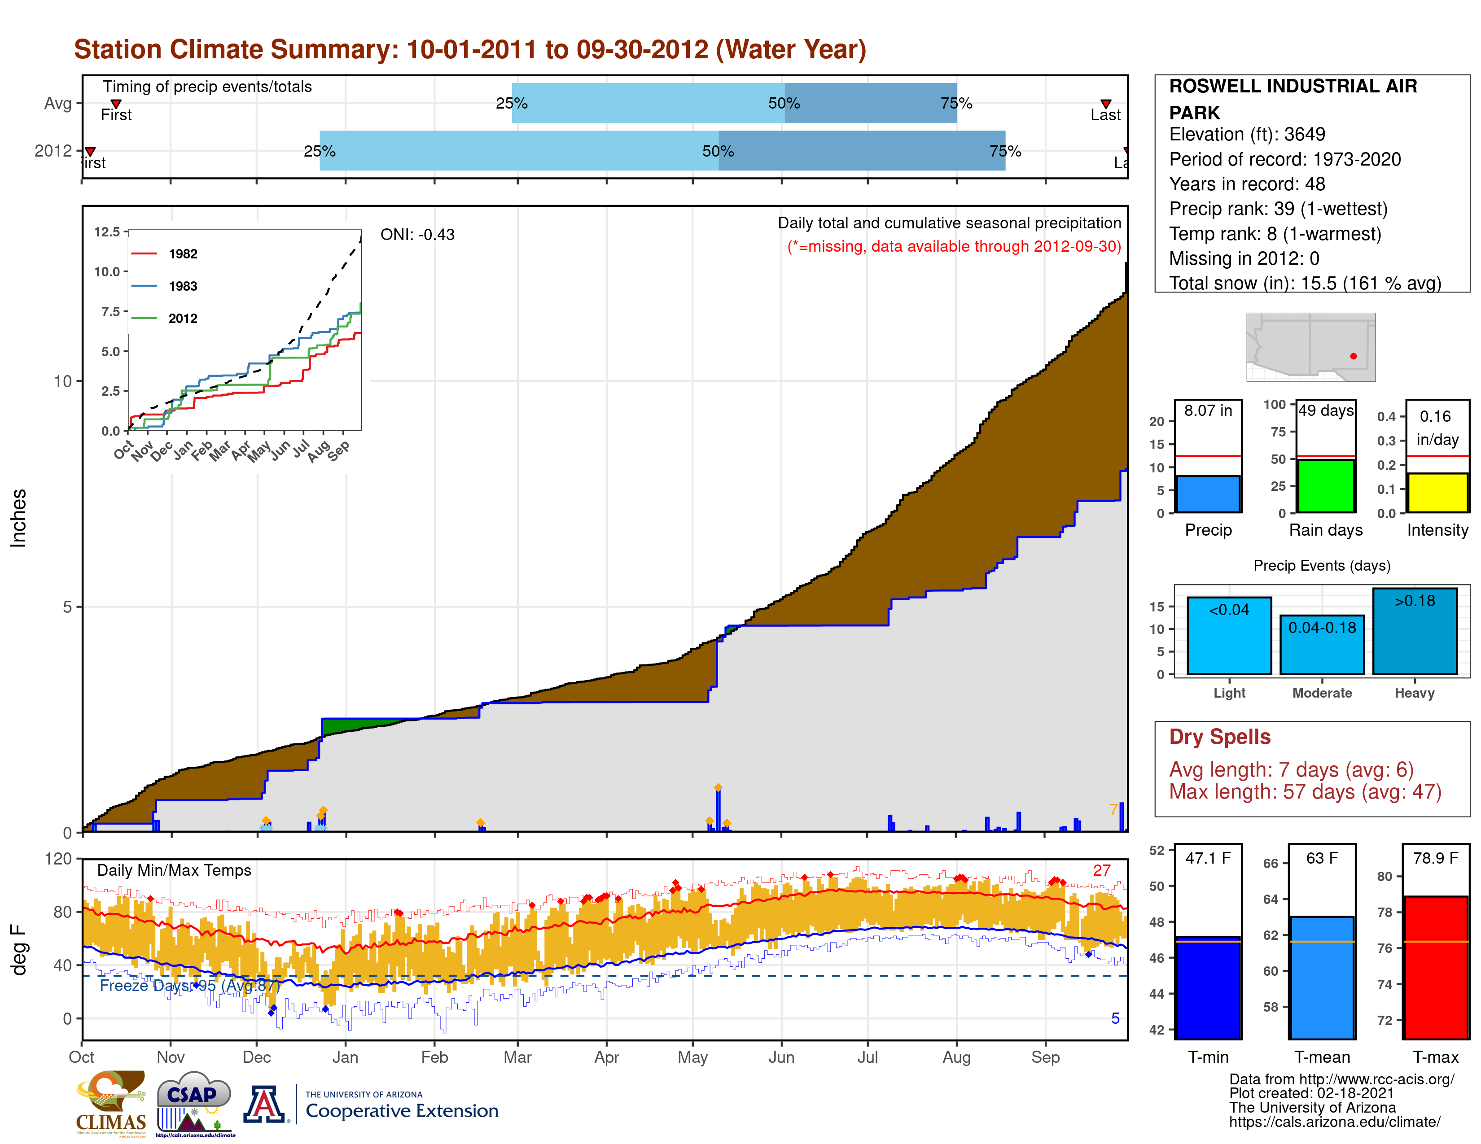Click the 'Temp rank: 8 (1-warmest)' line

click(1275, 234)
